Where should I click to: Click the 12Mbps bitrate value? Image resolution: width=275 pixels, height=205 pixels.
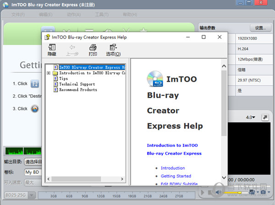(250, 59)
